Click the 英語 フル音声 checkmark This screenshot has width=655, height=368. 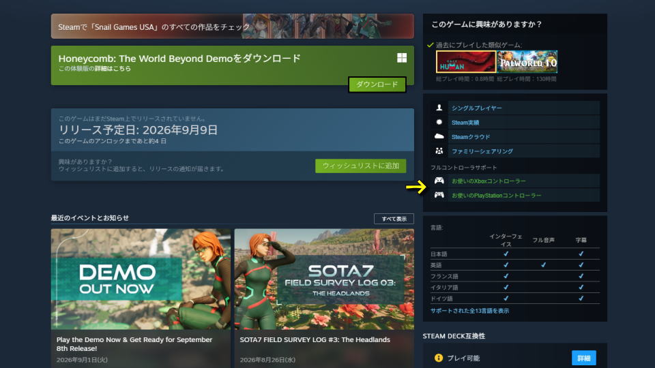[x=543, y=264]
